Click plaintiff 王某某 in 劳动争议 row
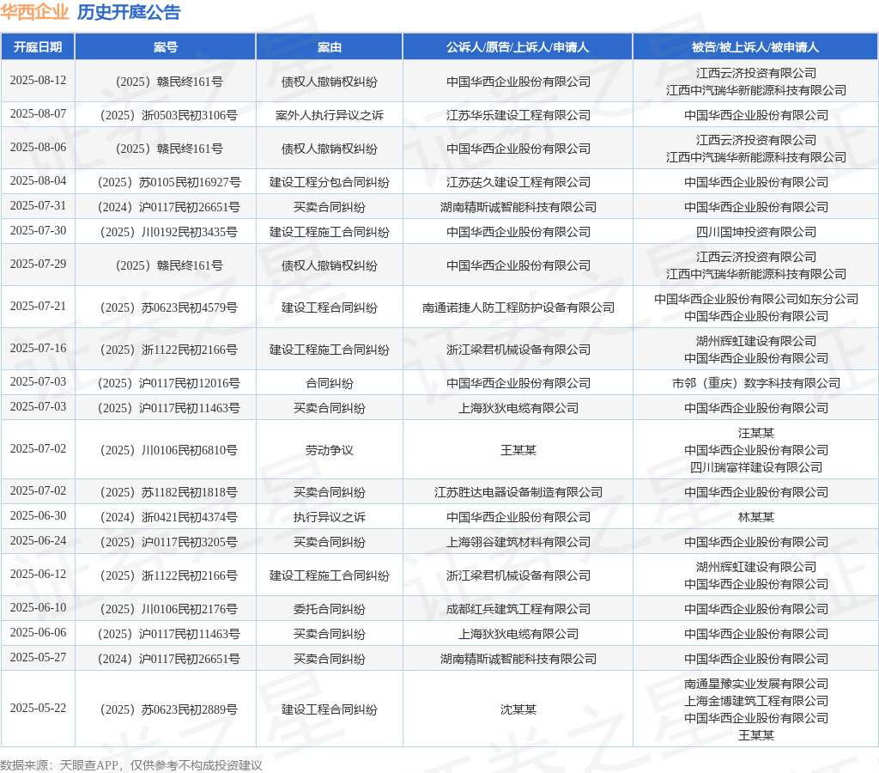The width and height of the screenshot is (879, 773). point(518,450)
